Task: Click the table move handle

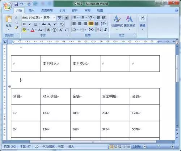Action: click(9, 86)
